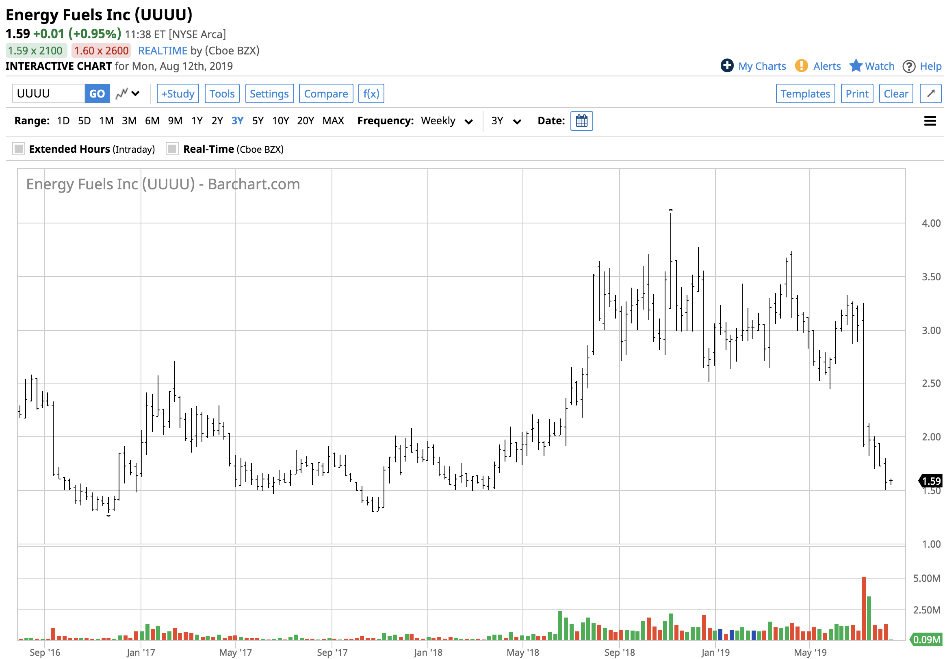Click the Sep '16 axis label
This screenshot has width=945, height=659.
45,652
